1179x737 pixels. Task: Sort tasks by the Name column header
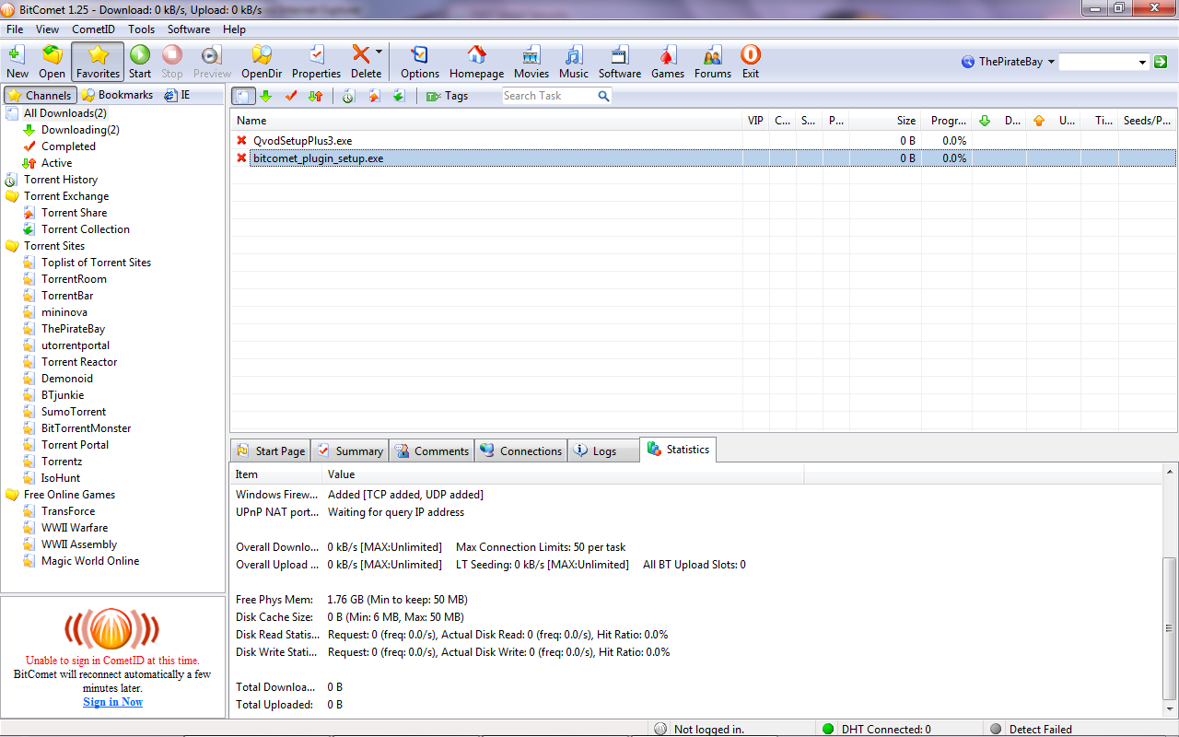coord(486,121)
